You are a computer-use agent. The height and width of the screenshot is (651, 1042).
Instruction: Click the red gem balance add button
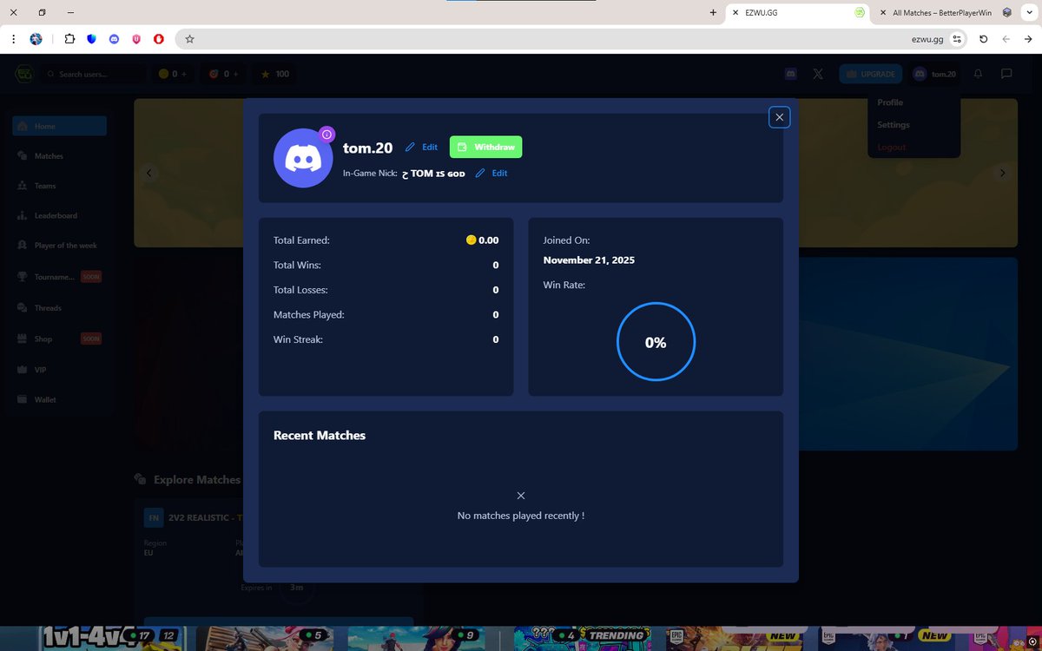pyautogui.click(x=236, y=75)
